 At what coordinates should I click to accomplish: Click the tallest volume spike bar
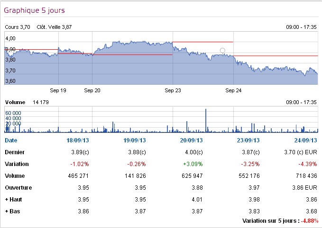[206, 120]
